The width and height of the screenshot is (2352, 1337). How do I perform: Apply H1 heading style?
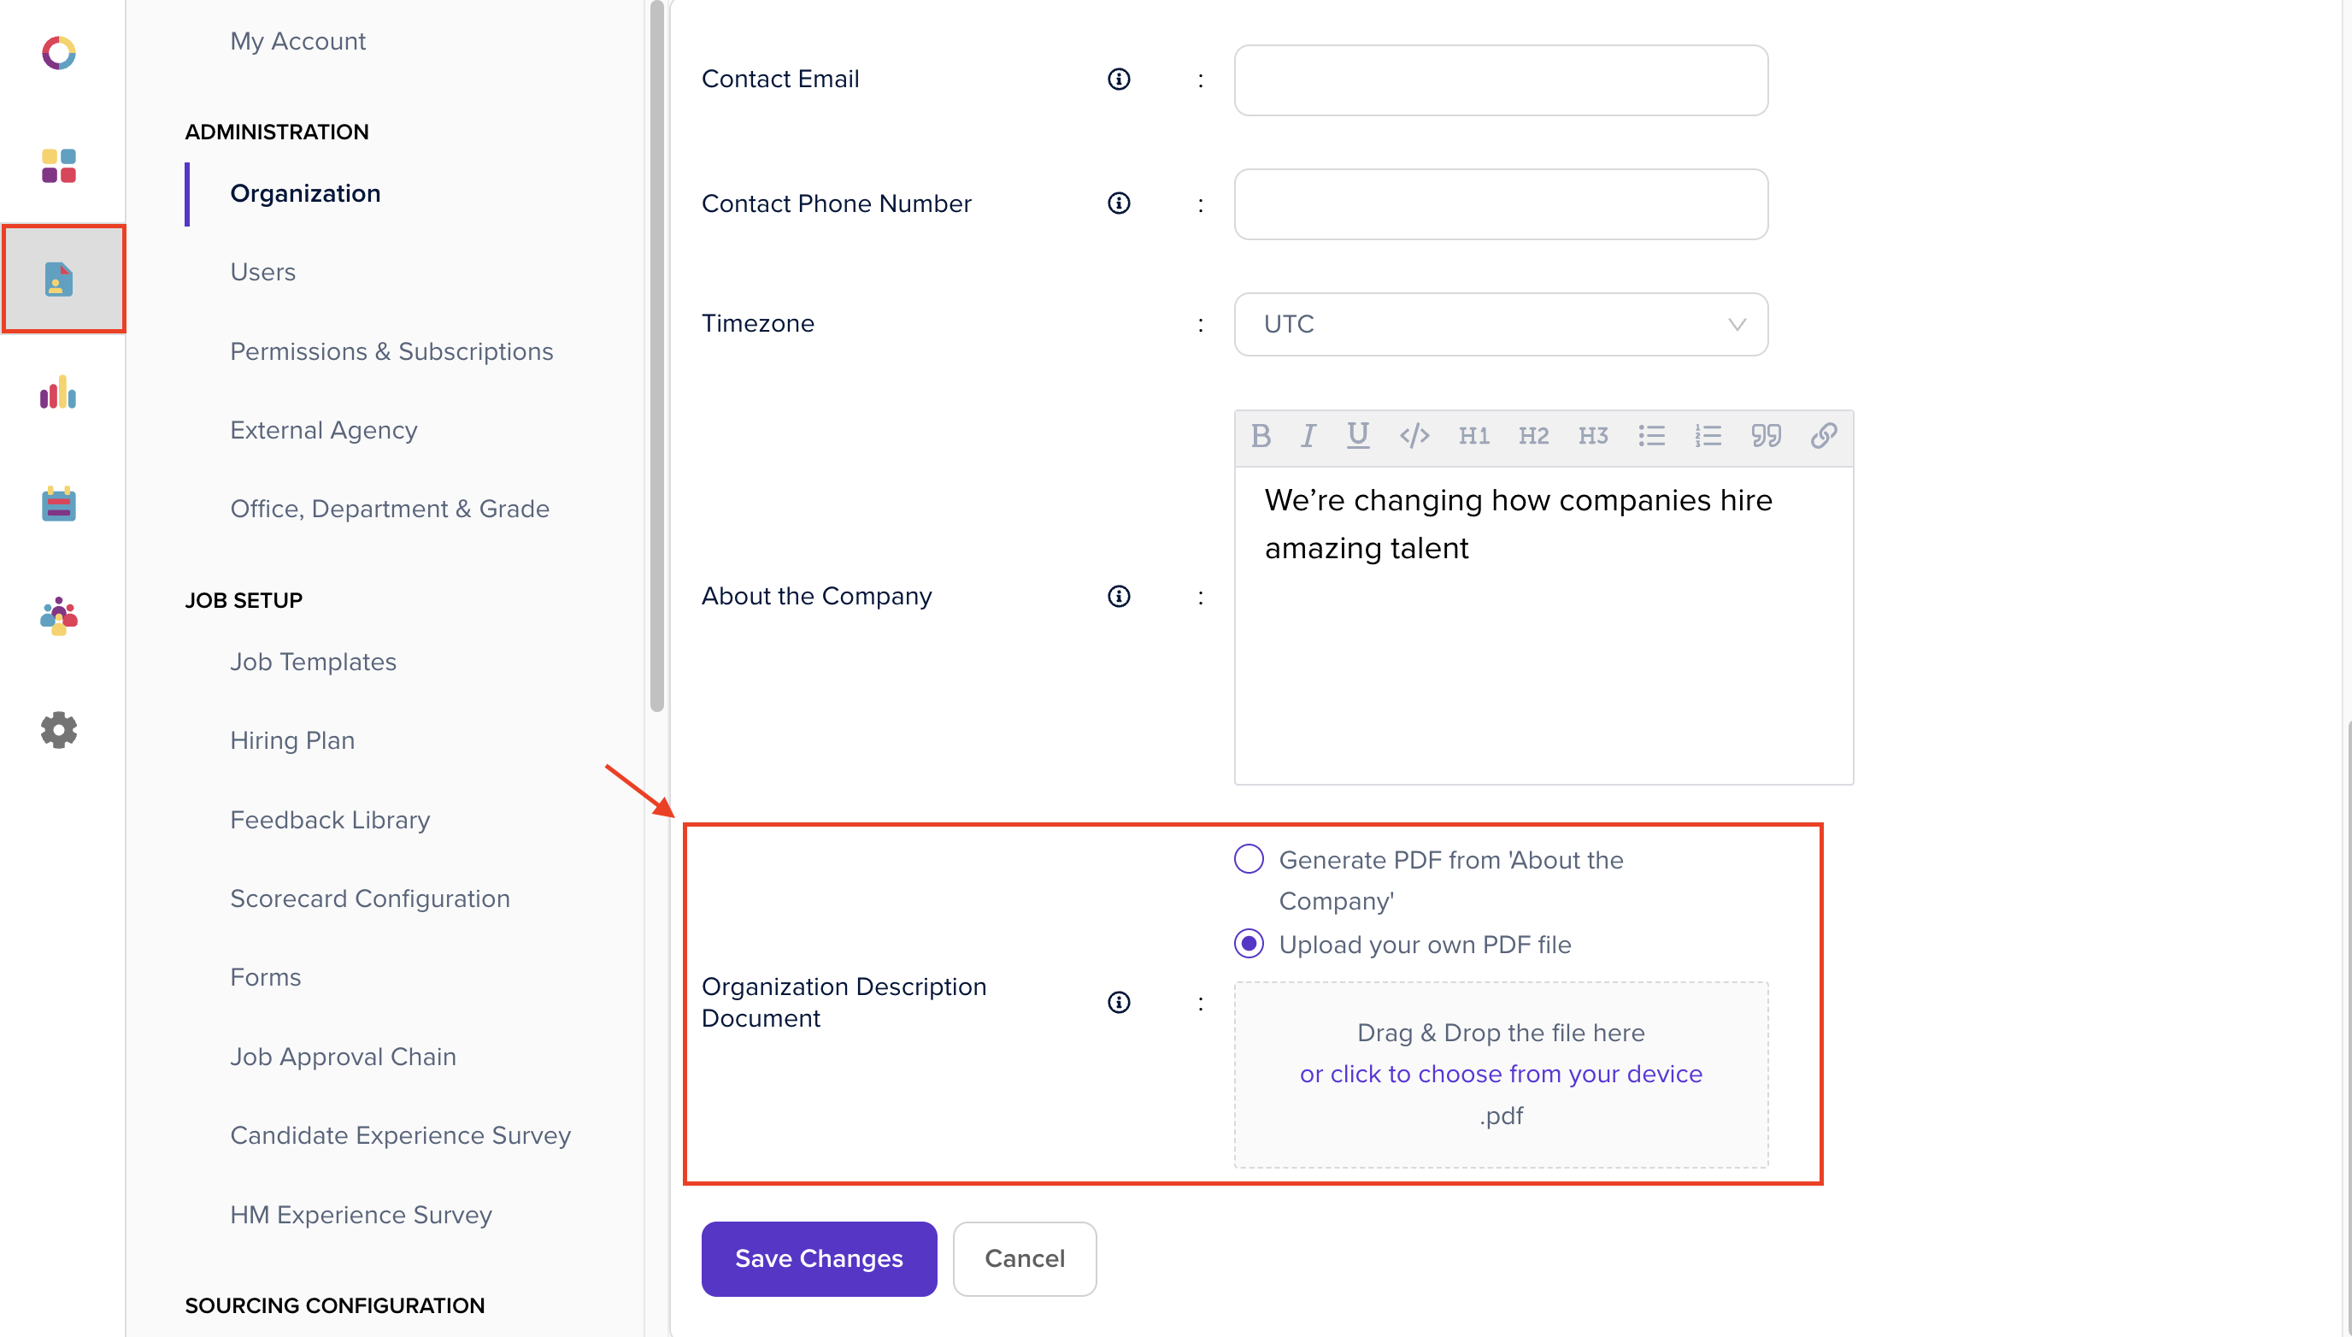(x=1473, y=435)
